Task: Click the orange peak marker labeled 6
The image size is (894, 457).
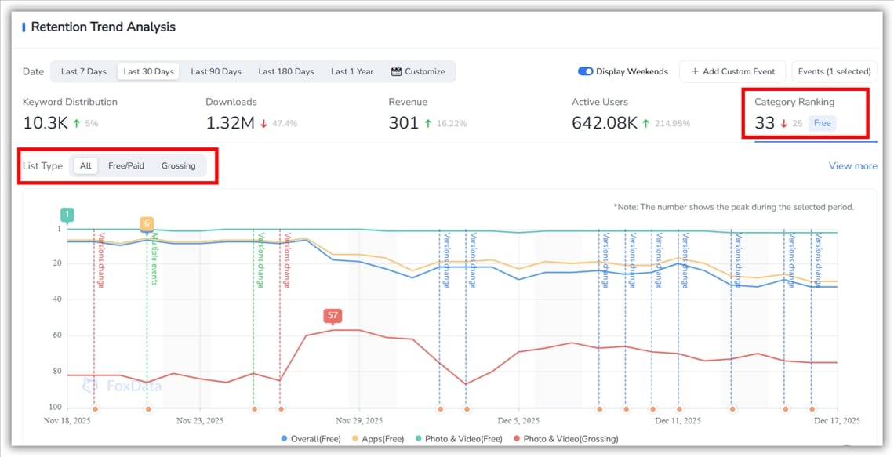Action: 147,223
